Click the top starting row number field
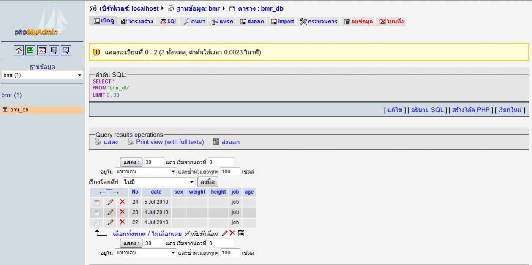This screenshot has width=532, height=265. 221,162
